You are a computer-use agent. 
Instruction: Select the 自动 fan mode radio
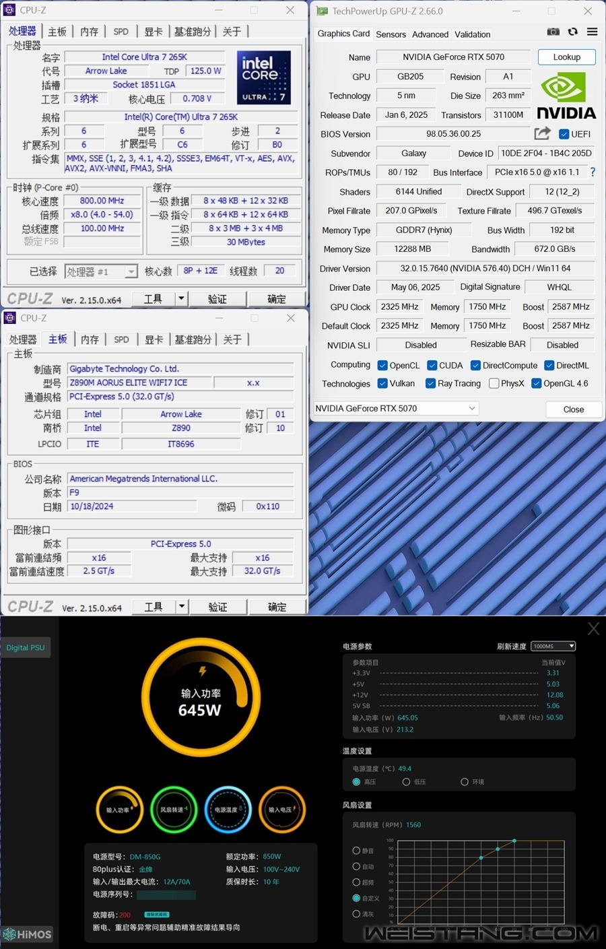click(356, 866)
